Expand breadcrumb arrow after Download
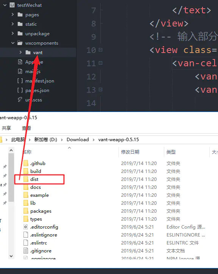218x274 pixels. 93,140
